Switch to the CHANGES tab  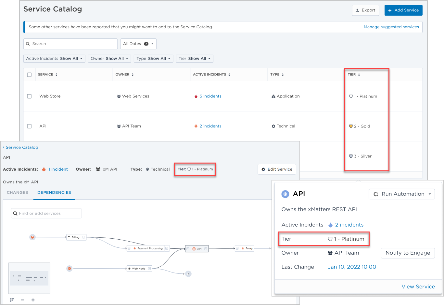click(18, 192)
